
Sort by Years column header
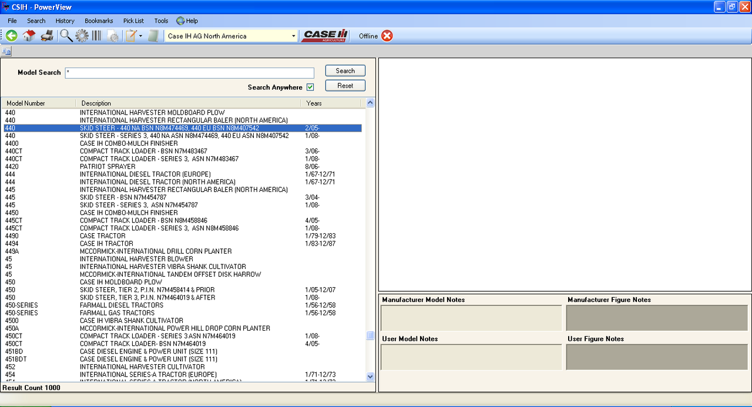click(x=333, y=103)
